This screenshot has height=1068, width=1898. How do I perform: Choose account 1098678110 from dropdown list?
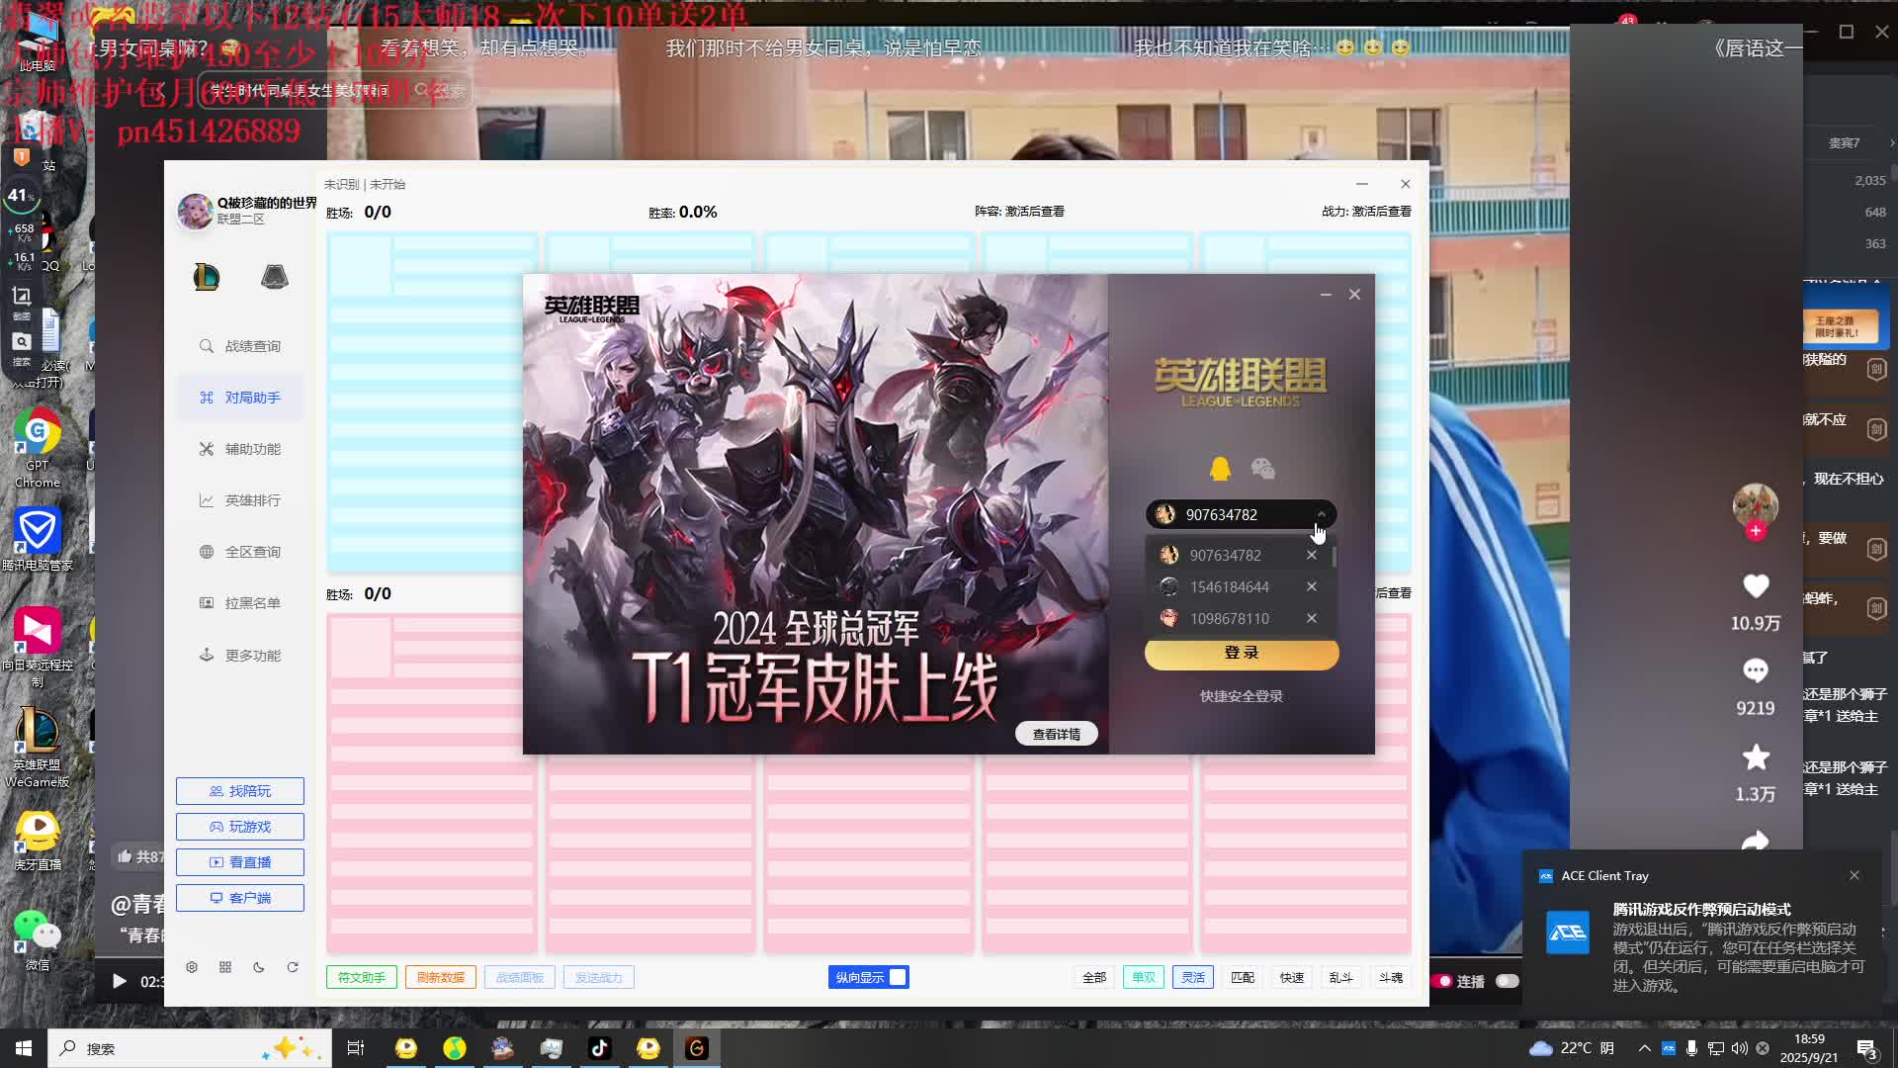click(1229, 619)
